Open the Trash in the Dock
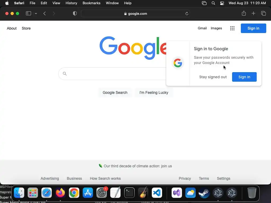 click(x=252, y=193)
